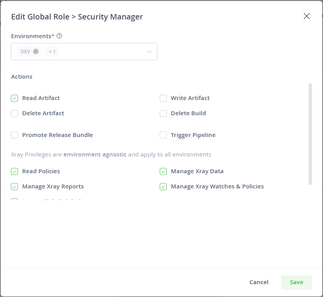The width and height of the screenshot is (323, 297).
Task: Close the Edit Global Role dialog
Action: (x=307, y=16)
